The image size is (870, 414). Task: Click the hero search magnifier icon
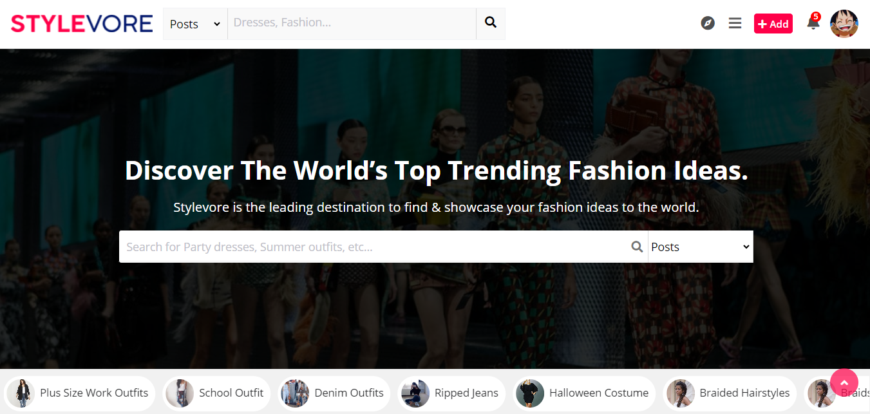(x=637, y=247)
